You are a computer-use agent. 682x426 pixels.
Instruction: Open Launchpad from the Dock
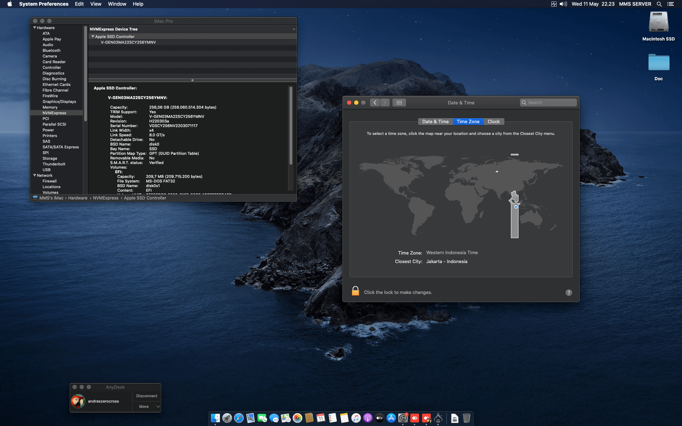(x=227, y=418)
